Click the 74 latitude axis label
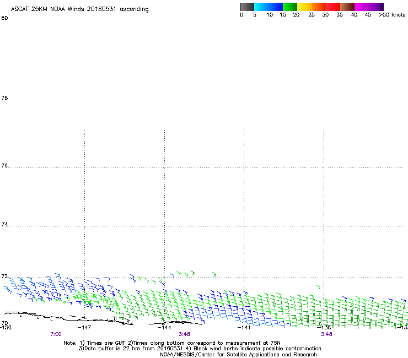The image size is (408, 358). [x=4, y=224]
